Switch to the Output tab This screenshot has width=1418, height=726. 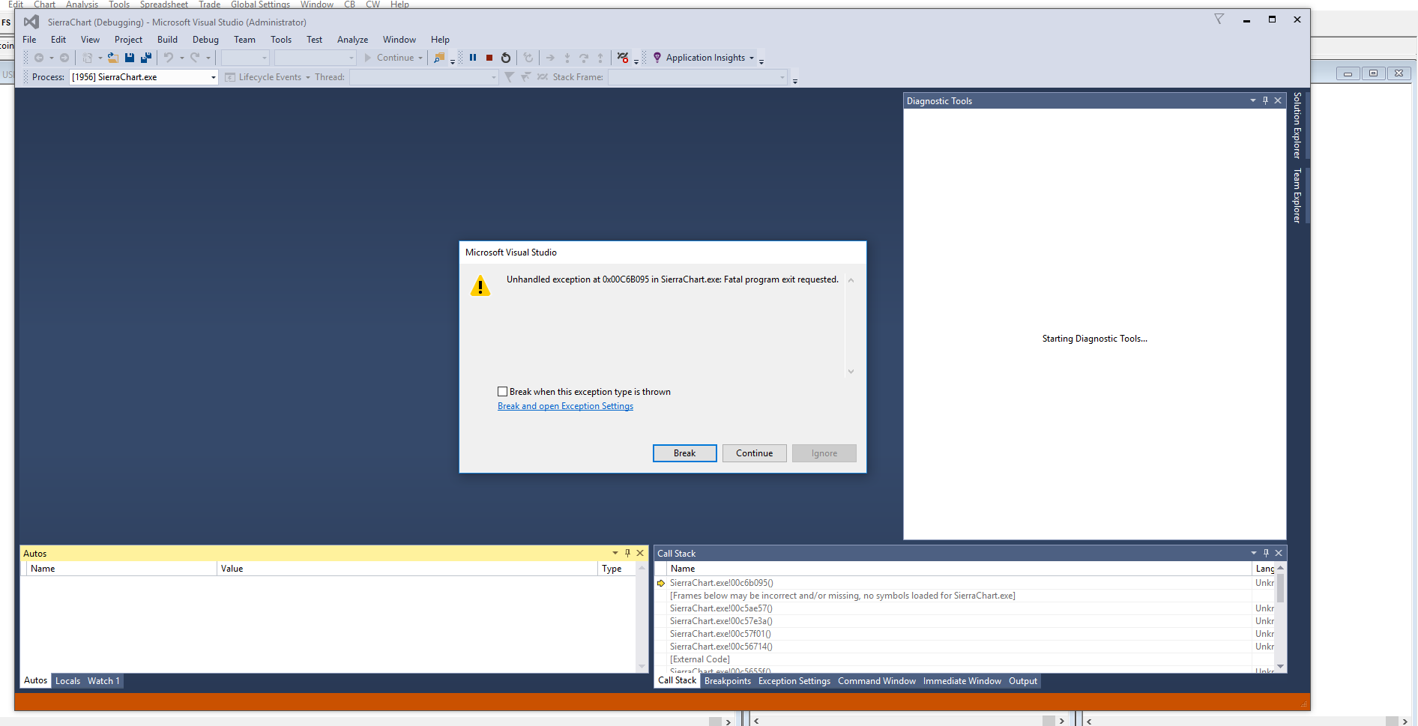click(1023, 681)
